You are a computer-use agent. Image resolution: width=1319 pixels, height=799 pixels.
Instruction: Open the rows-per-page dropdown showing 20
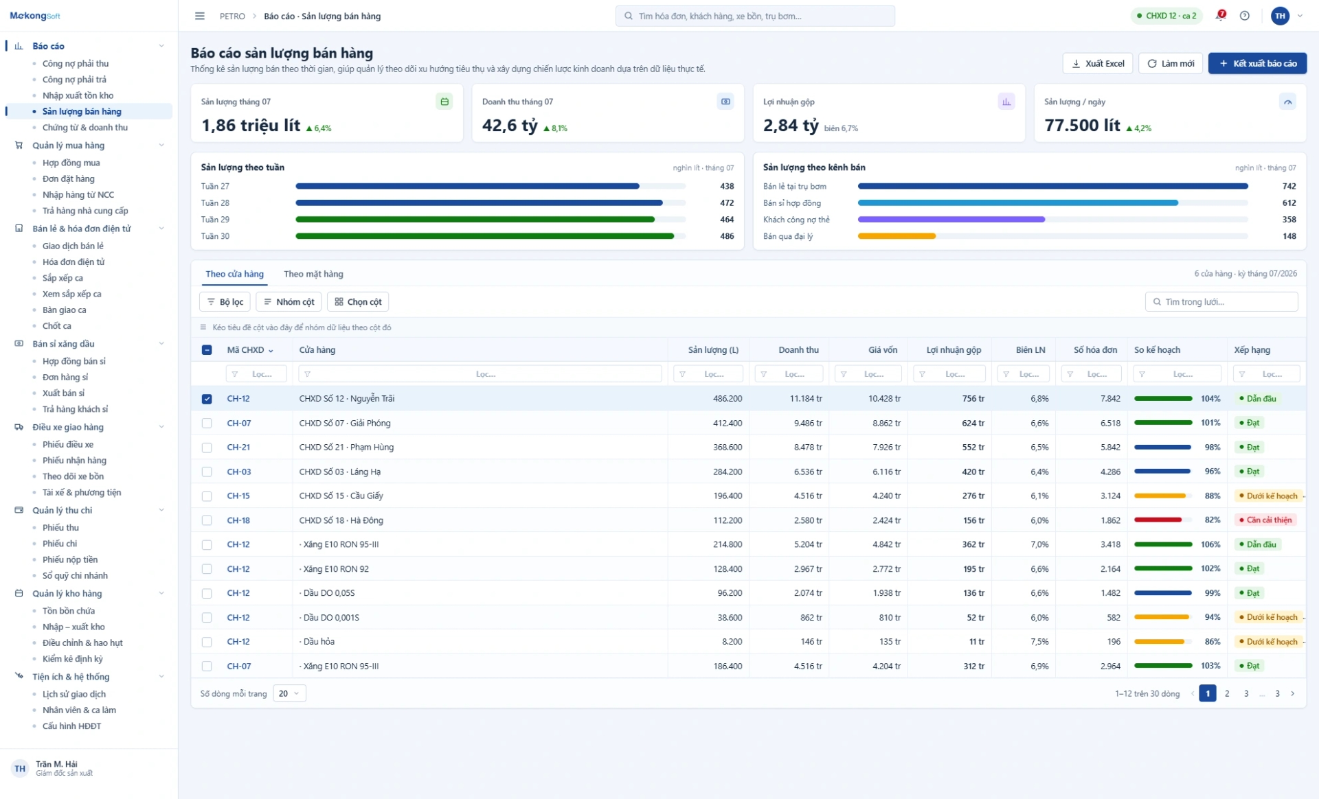[289, 694]
